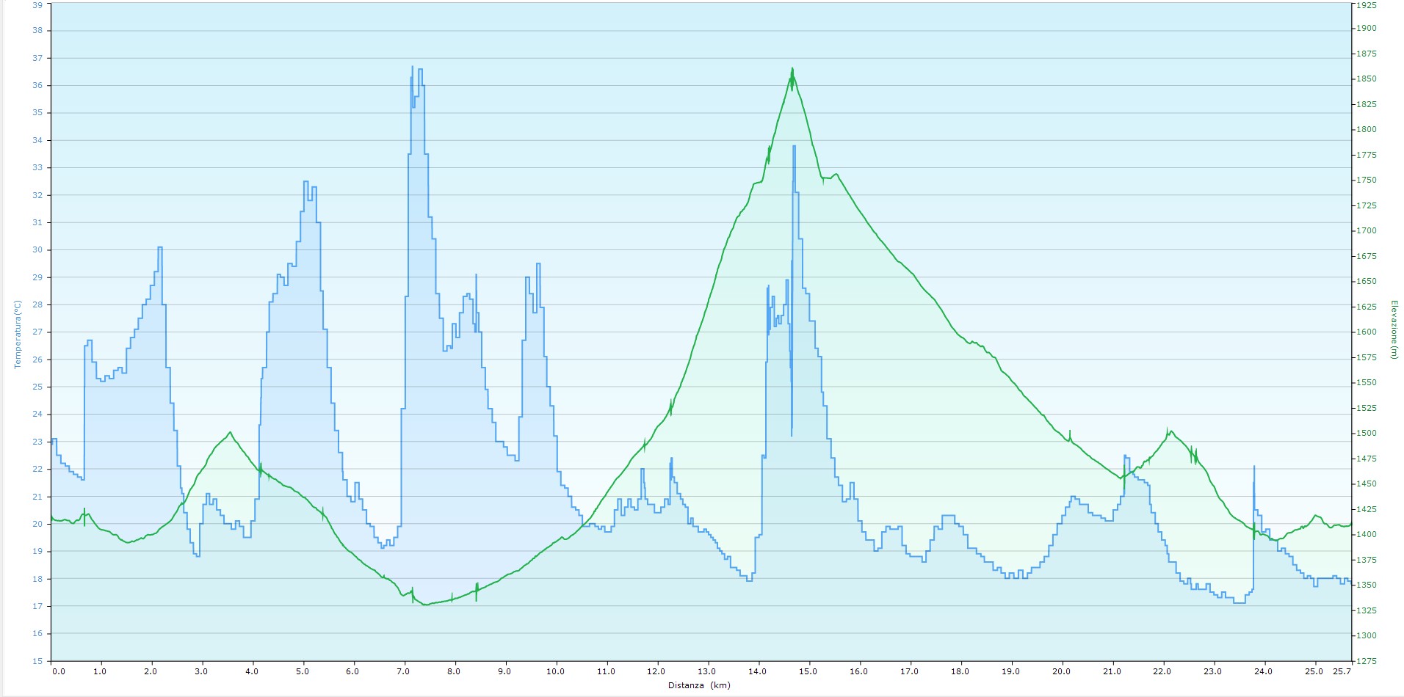Click the blue temperature peak near 2.0 km
1404x697 pixels.
[x=160, y=248]
